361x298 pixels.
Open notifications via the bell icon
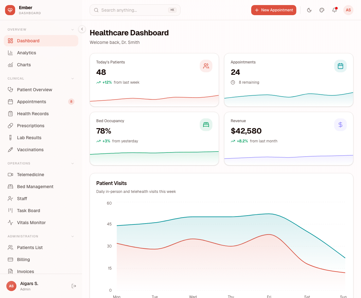[x=334, y=10]
